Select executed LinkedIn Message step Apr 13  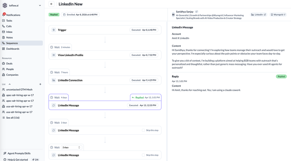tap(105, 105)
